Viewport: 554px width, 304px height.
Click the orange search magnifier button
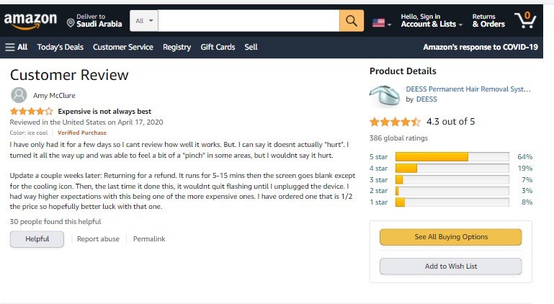click(x=351, y=21)
